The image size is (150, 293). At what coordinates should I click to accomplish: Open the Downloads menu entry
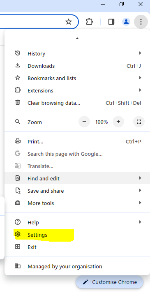point(77,66)
